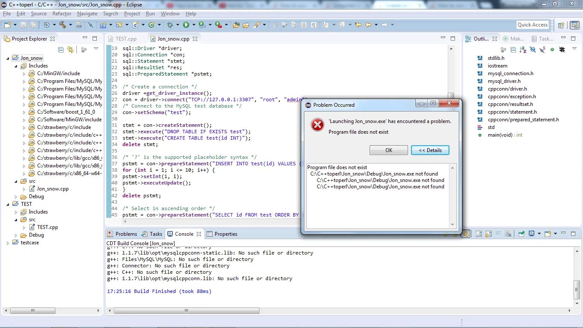Open the Project menu
This screenshot has height=328, width=583.
(132, 14)
